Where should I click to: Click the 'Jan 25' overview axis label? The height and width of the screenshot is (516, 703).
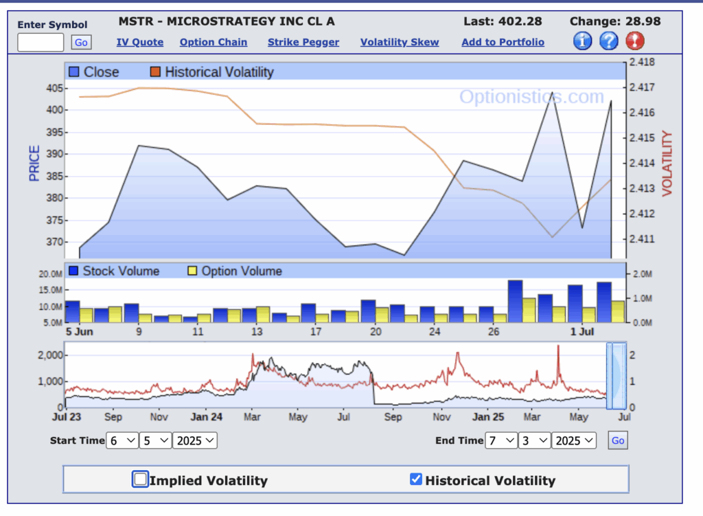tap(488, 417)
